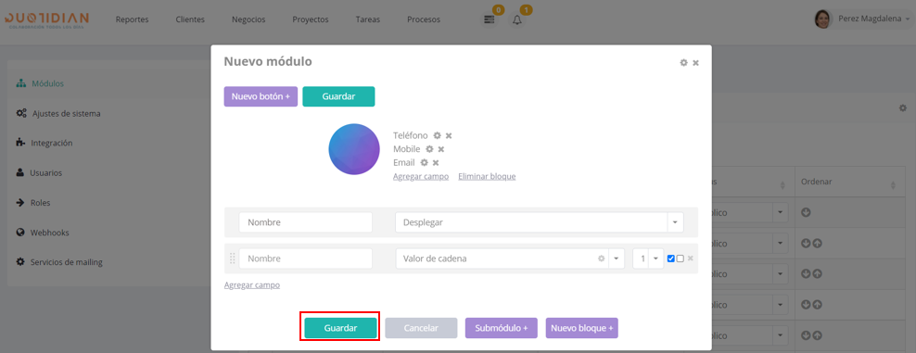
Task: Click Eliminar bloque link
Action: point(487,176)
